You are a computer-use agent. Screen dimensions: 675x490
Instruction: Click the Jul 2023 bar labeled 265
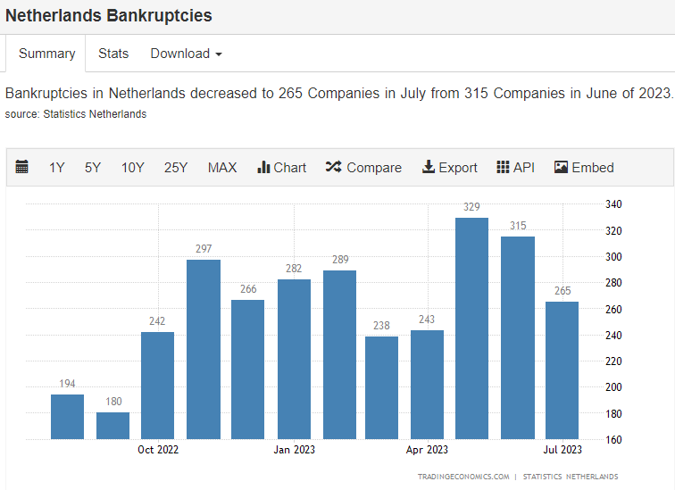[562, 370]
